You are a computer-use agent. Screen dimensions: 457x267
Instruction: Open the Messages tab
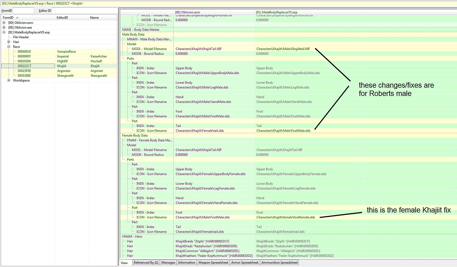click(168, 262)
